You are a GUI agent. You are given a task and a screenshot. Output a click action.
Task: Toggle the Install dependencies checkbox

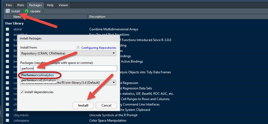point(22,92)
